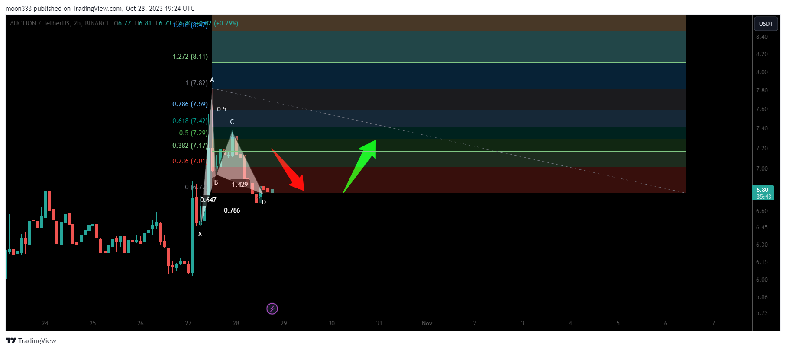Click the 0.5 (7.29) Fibonacci label

(194, 133)
